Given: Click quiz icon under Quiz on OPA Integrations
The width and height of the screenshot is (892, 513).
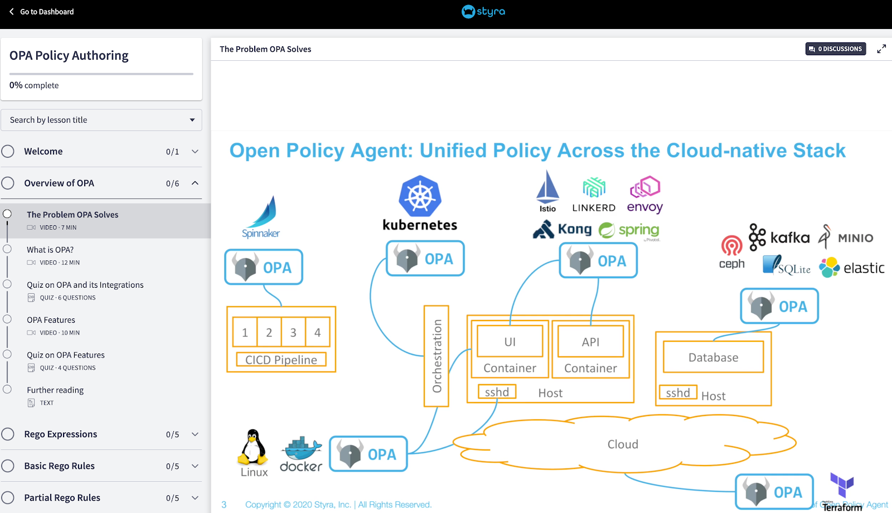Looking at the screenshot, I should 31,298.
